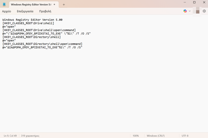Open the Επεξεργασία menu

[25, 11]
